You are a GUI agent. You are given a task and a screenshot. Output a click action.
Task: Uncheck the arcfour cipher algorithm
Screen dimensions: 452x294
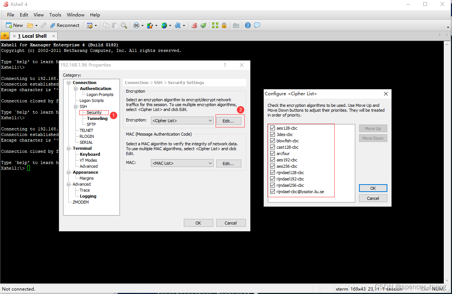272,153
